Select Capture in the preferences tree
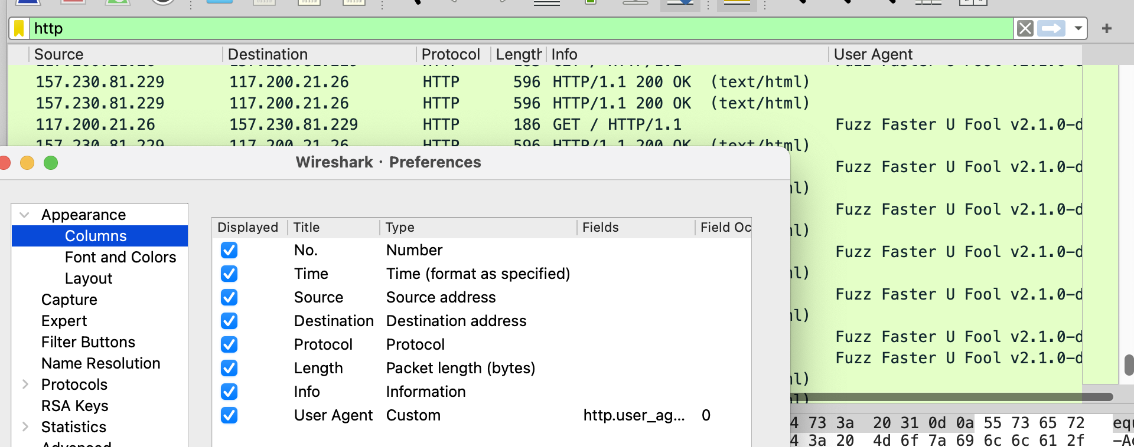 tap(69, 300)
